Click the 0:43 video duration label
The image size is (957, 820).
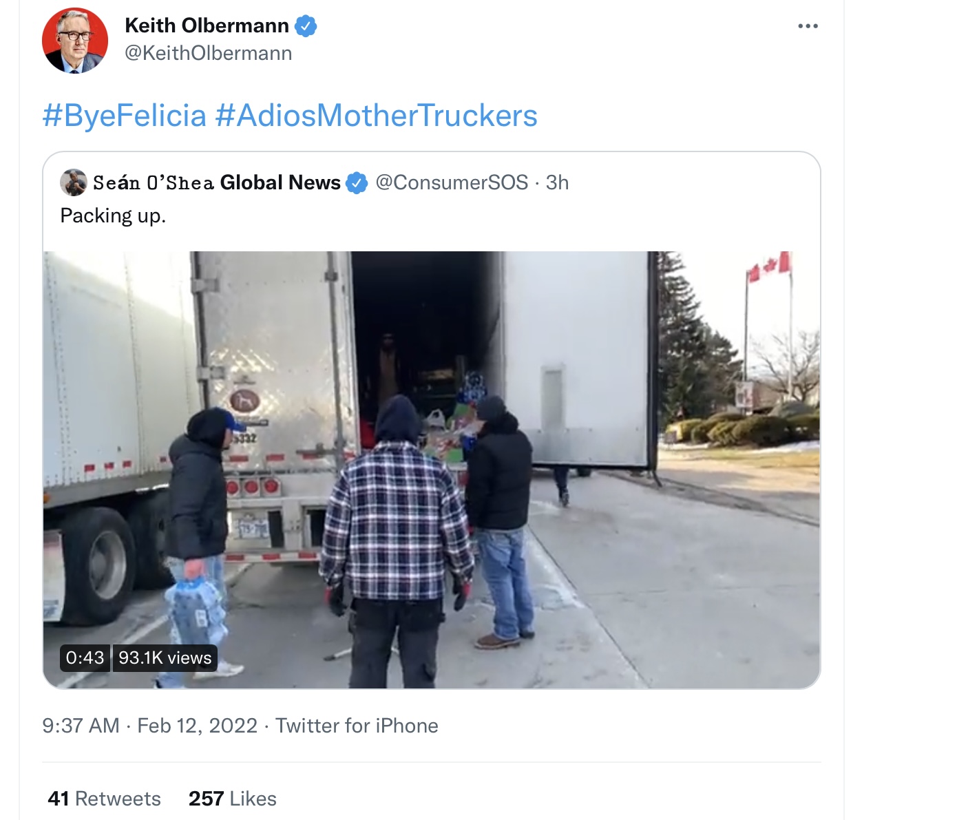pos(85,658)
